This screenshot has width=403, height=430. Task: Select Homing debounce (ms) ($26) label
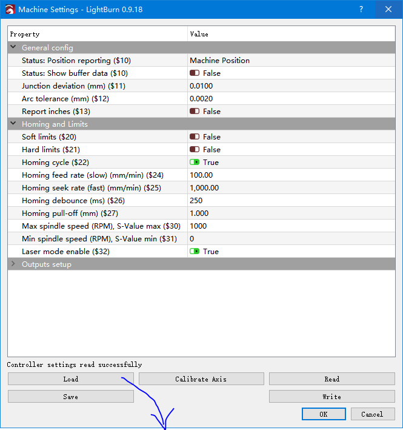coord(73,201)
